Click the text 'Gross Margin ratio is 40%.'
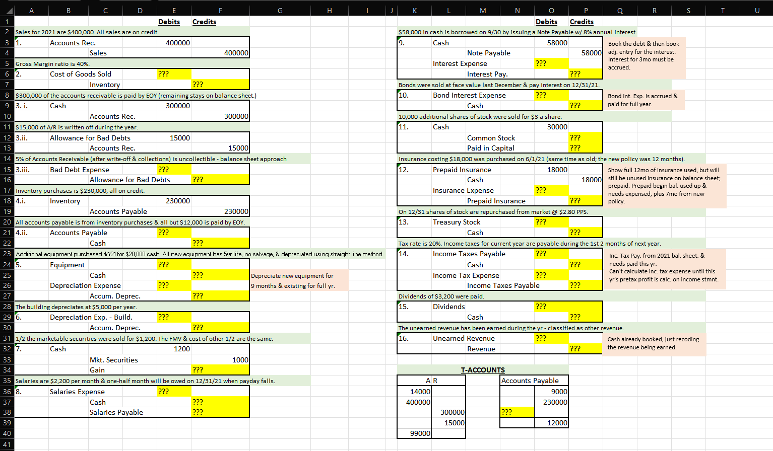Image resolution: width=773 pixels, height=451 pixels. pyautogui.click(x=52, y=64)
